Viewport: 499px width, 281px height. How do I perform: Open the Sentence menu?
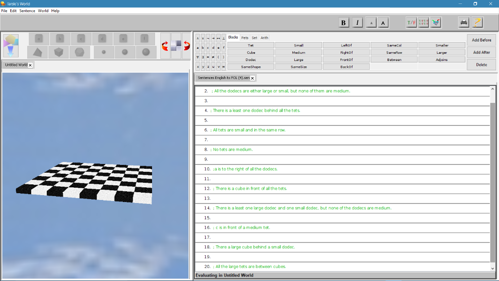[27, 10]
